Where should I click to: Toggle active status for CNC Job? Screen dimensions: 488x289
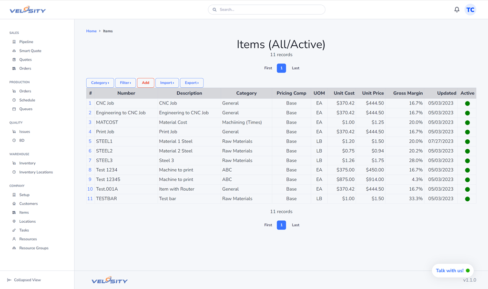pyautogui.click(x=467, y=103)
